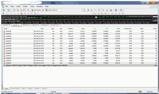Zoom in on the chart
This screenshot has height=94, width=159.
pyautogui.click(x=96, y=10)
